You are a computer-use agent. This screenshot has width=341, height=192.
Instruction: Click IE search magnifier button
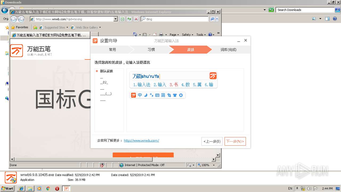212,19
